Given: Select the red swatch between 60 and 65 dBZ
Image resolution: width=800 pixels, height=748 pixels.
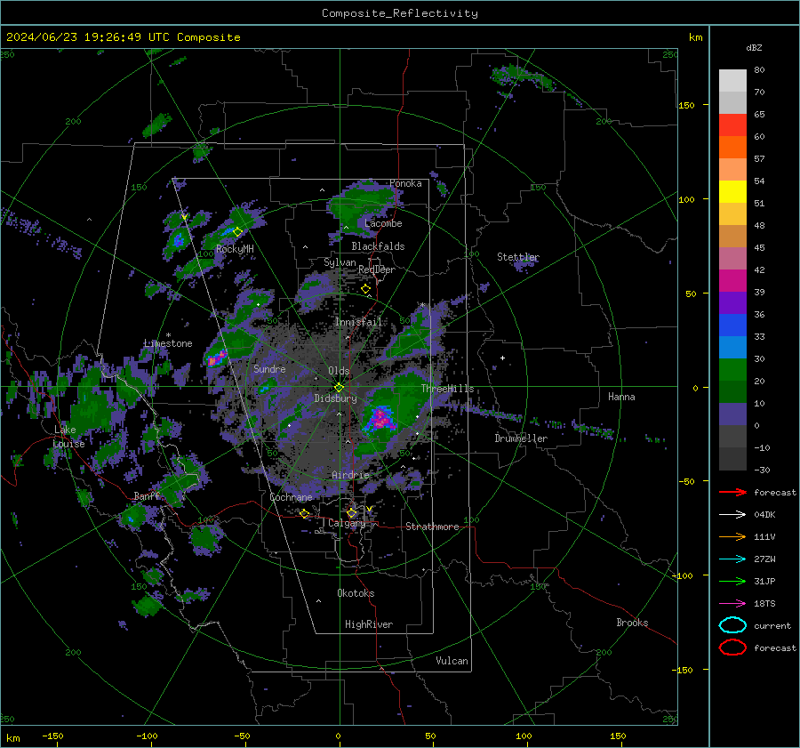Looking at the screenshot, I should (x=732, y=125).
